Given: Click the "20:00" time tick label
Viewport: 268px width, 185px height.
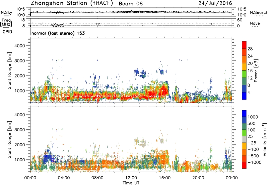Looking at the screenshot, I should coord(198,178).
